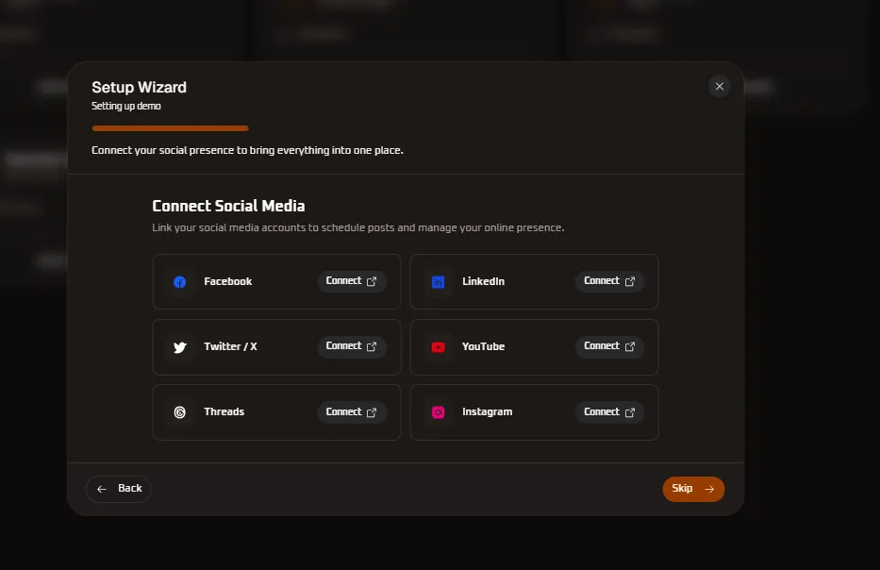This screenshot has width=880, height=570.
Task: Click the 'Facebook' label text
Action: 228,281
